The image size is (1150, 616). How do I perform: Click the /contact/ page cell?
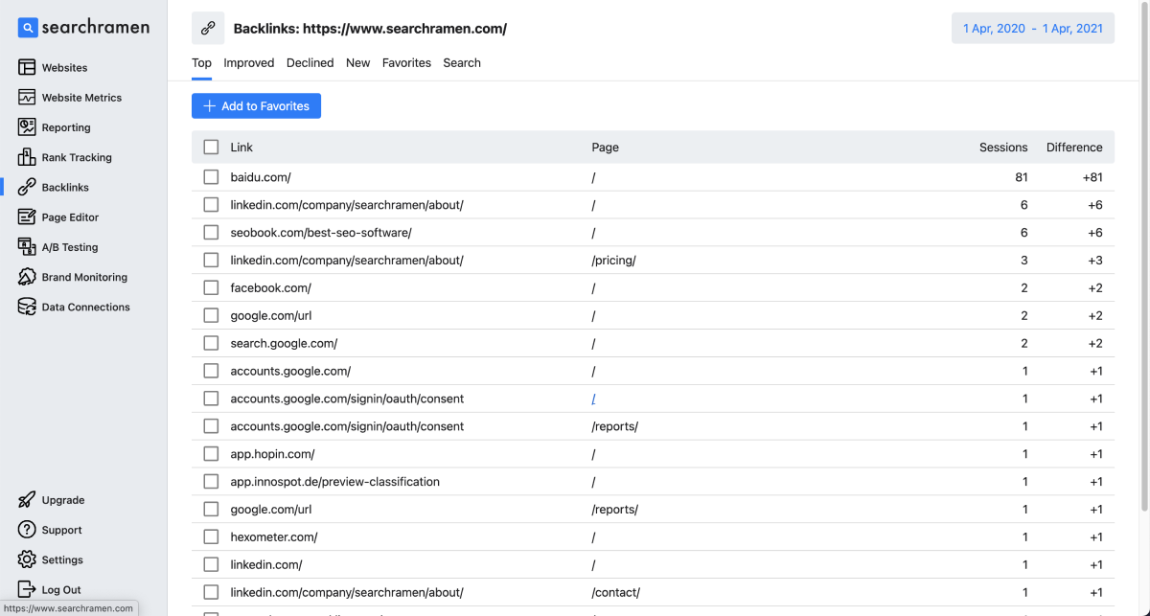pyautogui.click(x=615, y=593)
